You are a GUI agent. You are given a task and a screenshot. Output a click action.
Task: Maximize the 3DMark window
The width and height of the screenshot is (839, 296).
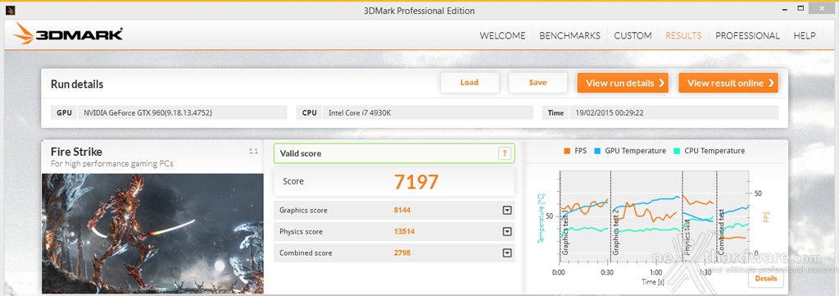pyautogui.click(x=800, y=8)
